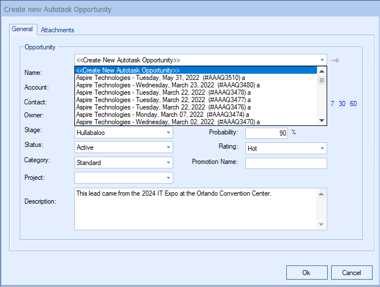Expand the Status dropdown set to Active
380x287 pixels.
click(x=168, y=147)
